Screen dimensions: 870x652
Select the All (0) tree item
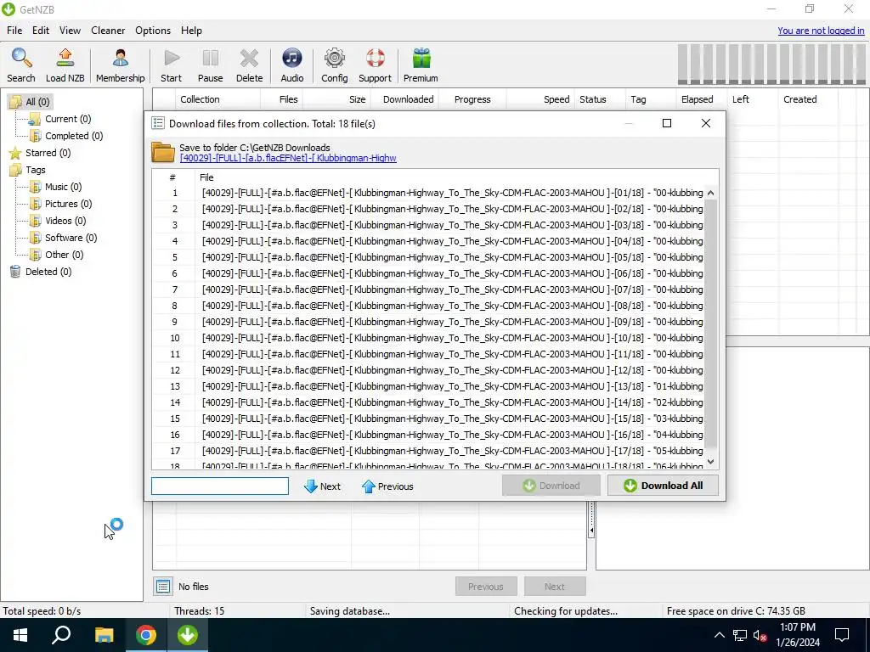click(31, 102)
